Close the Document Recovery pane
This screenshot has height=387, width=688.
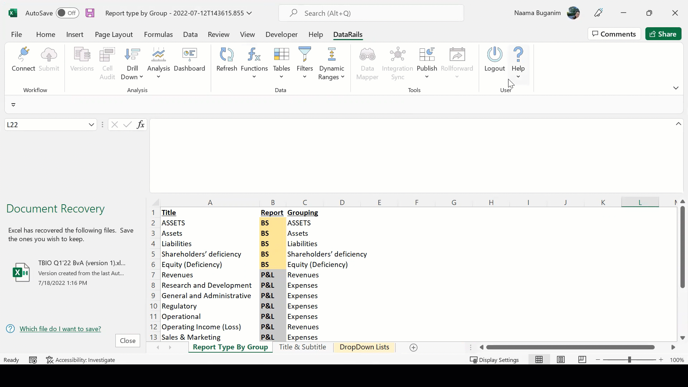tap(128, 341)
